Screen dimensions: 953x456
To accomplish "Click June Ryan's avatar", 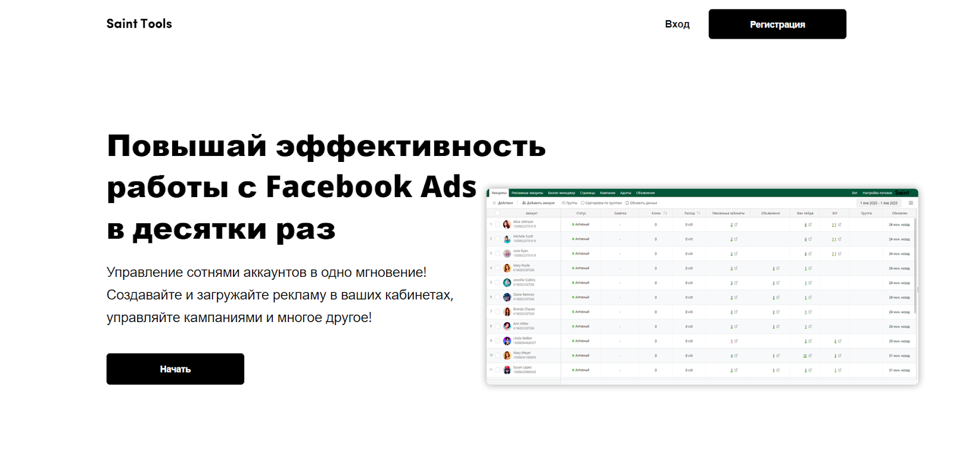I will (x=507, y=254).
